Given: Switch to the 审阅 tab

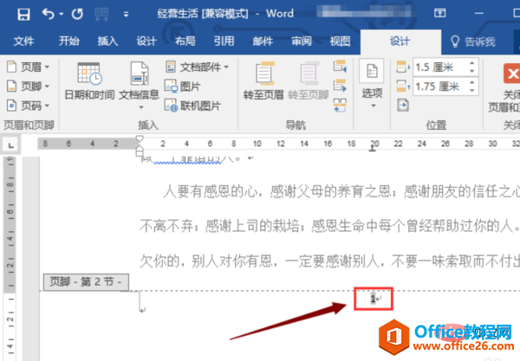Looking at the screenshot, I should click(x=302, y=42).
